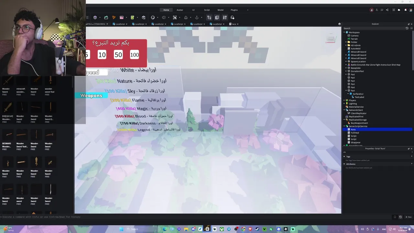
Task: Click the Run button in command bar
Action: point(409,217)
